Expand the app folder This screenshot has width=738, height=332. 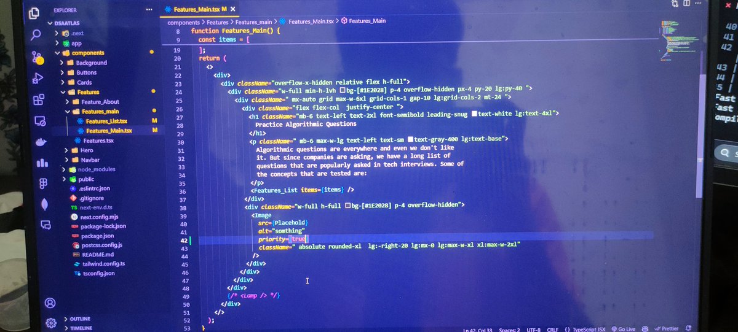(x=58, y=43)
